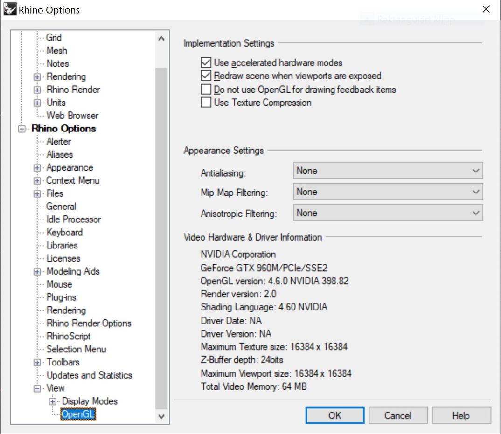Click the tree vertical scrollbar thumb
This screenshot has height=434, width=501.
161,238
